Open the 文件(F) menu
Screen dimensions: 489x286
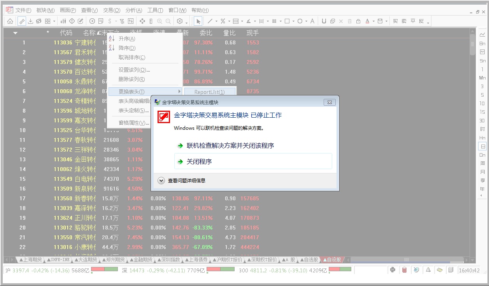tap(23, 10)
